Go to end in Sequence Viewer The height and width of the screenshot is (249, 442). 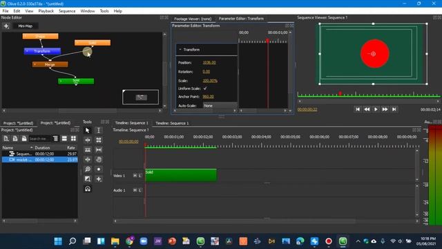tap(394, 109)
